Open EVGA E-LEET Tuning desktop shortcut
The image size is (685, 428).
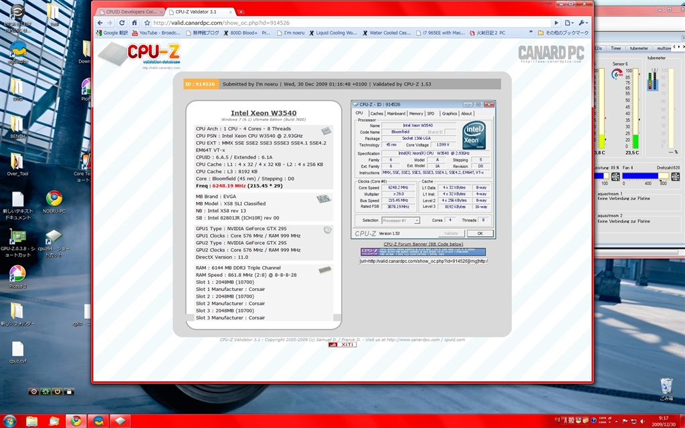pyautogui.click(x=17, y=18)
